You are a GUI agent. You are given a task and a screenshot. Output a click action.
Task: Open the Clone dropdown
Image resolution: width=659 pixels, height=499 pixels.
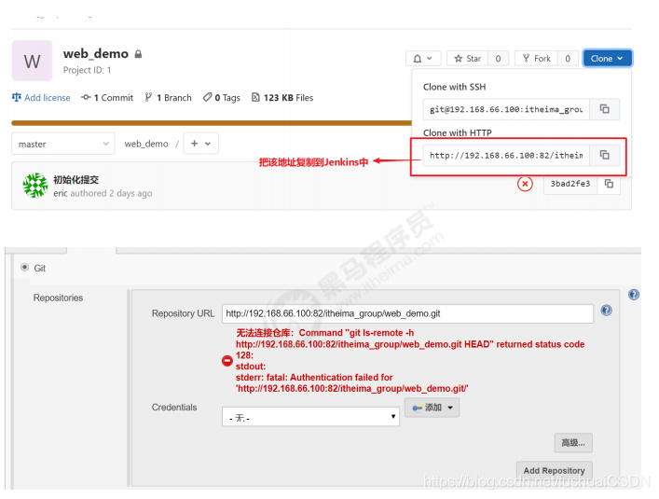[607, 59]
